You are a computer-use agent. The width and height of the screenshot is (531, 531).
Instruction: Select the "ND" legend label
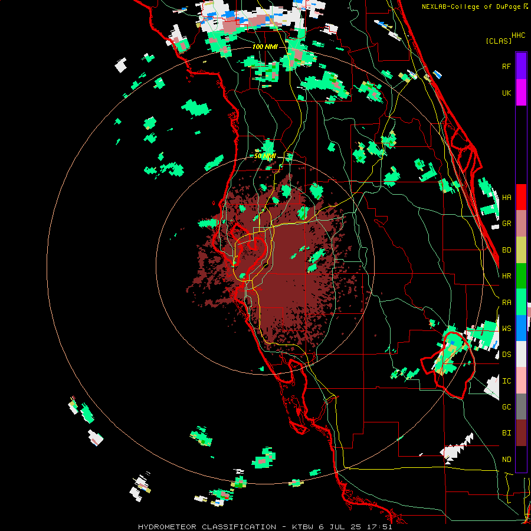pyautogui.click(x=506, y=460)
